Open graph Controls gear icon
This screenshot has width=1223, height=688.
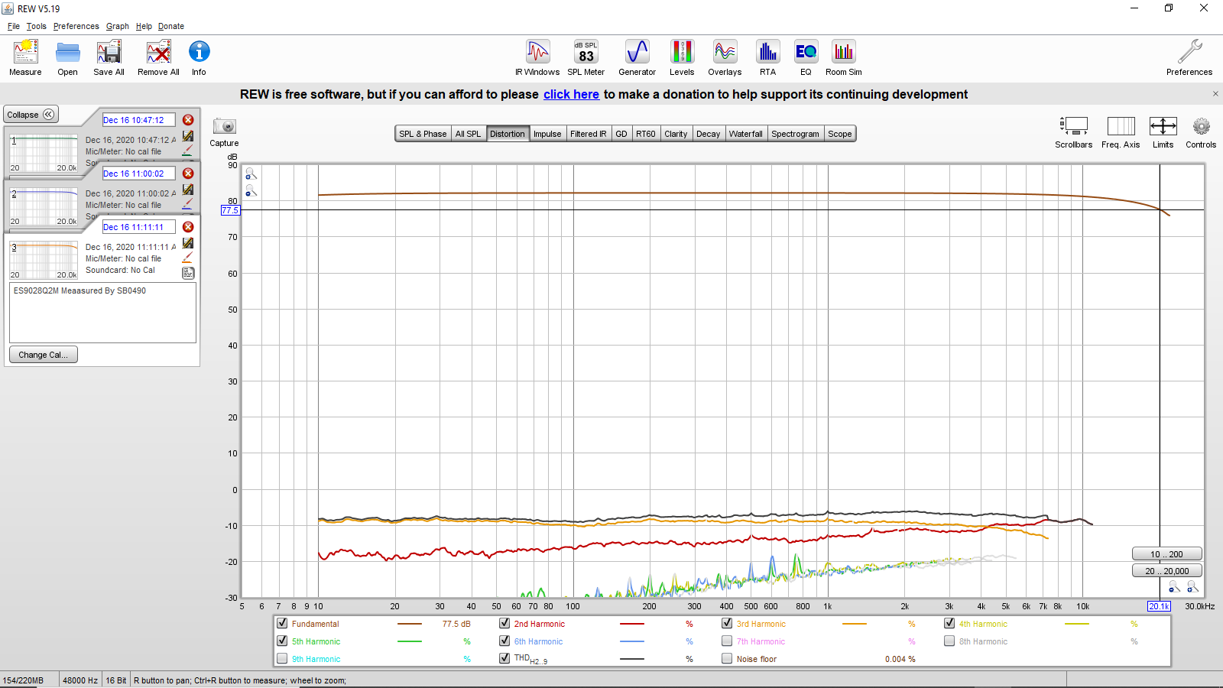point(1201,126)
